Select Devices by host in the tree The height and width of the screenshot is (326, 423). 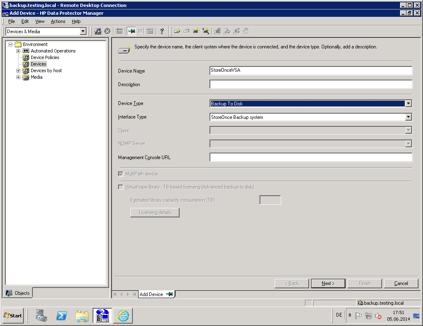coord(46,71)
